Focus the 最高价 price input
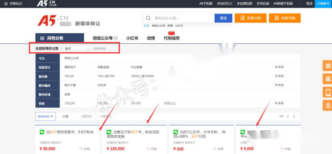 point(108,116)
